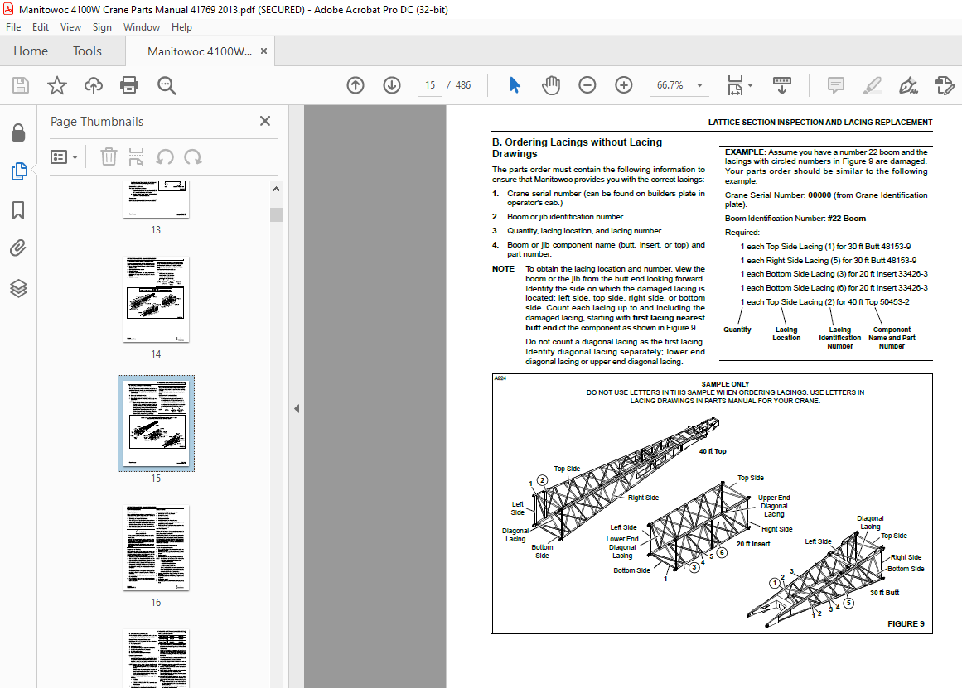Zoom in with the plus button
962x688 pixels.
(623, 85)
